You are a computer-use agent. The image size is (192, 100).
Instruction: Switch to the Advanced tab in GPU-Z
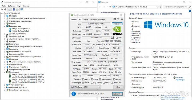tap(93, 19)
